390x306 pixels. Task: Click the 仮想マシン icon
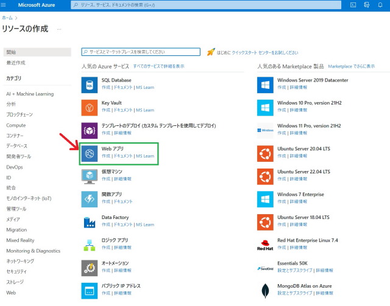pyautogui.click(x=90, y=176)
